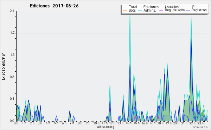Click the magenta Reg. de adm. line swatch
The width and height of the screenshot is (211, 130).
point(161,10)
